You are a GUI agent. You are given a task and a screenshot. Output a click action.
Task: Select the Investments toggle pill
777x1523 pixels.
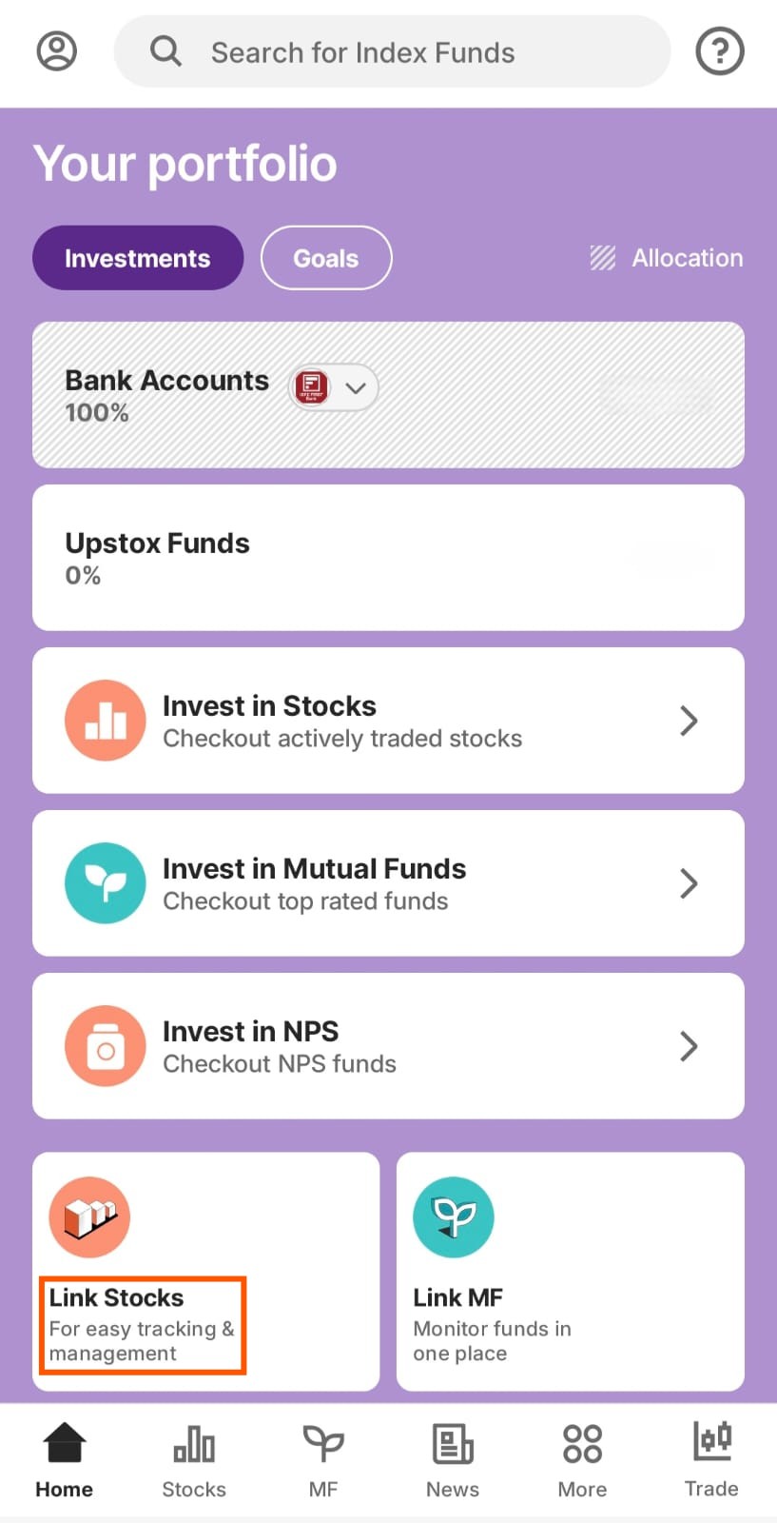point(138,258)
